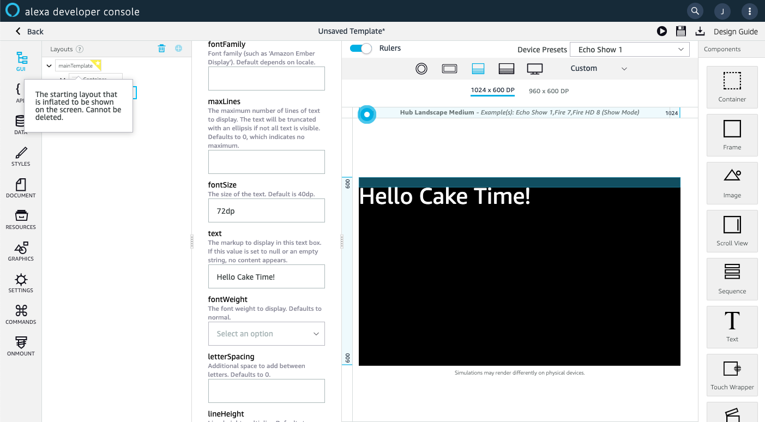This screenshot has width=765, height=422.
Task: Add the Touch Wrapper component
Action: point(732,375)
